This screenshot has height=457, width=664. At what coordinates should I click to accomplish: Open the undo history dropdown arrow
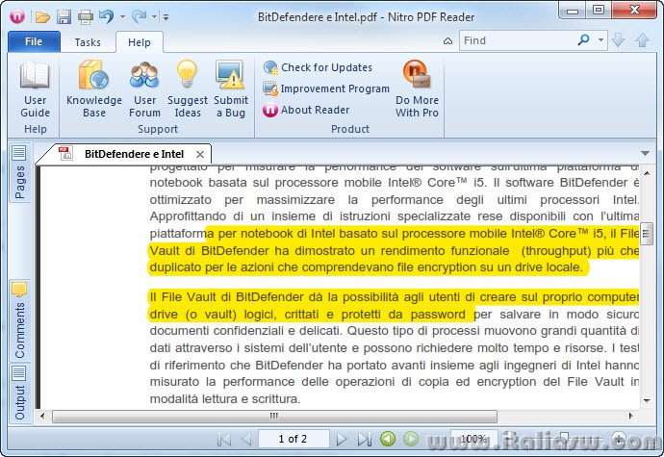point(123,17)
